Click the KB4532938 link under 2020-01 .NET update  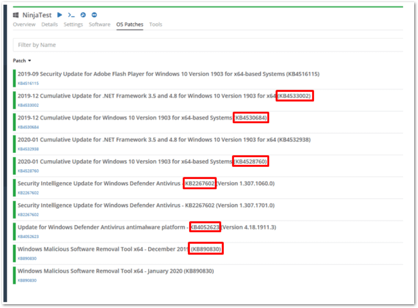(x=28, y=149)
